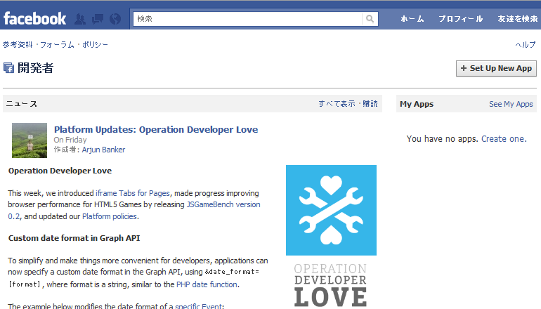Open See My Apps link
The width and height of the screenshot is (541, 309).
pos(511,104)
